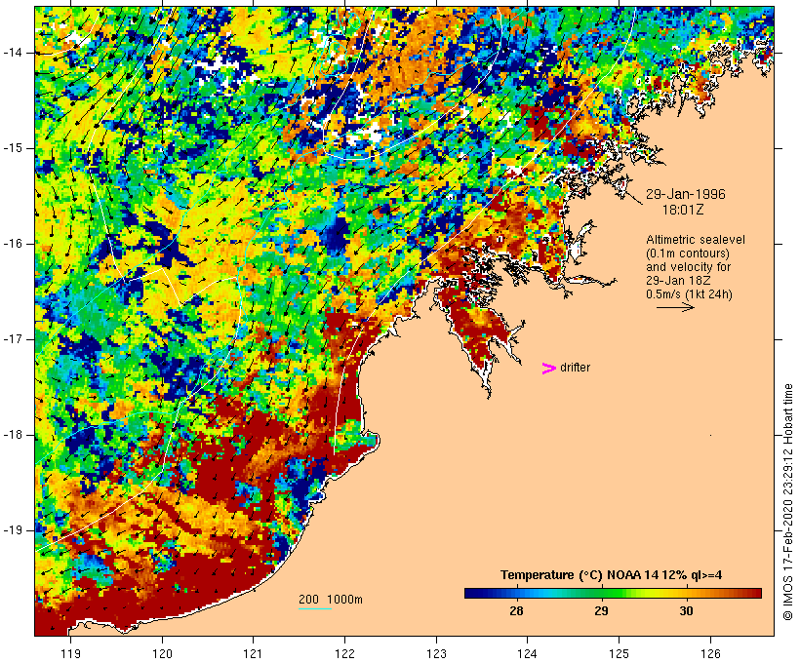The width and height of the screenshot is (800, 663).
Task: Click the cyan 200m depth legend line
Action: click(x=315, y=608)
